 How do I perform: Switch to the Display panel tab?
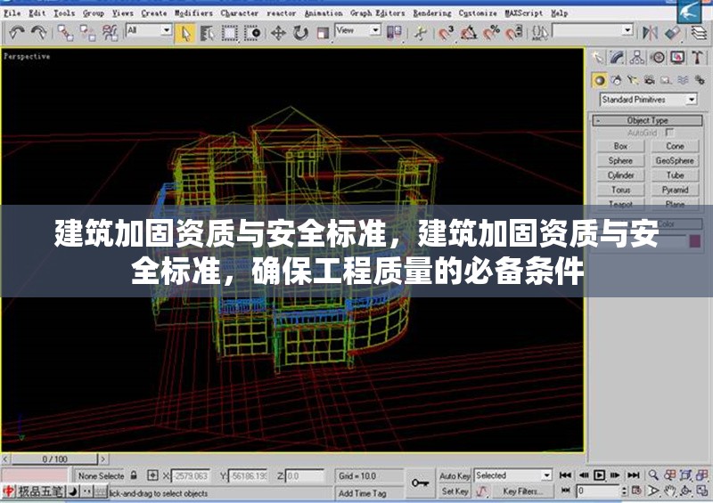point(677,58)
